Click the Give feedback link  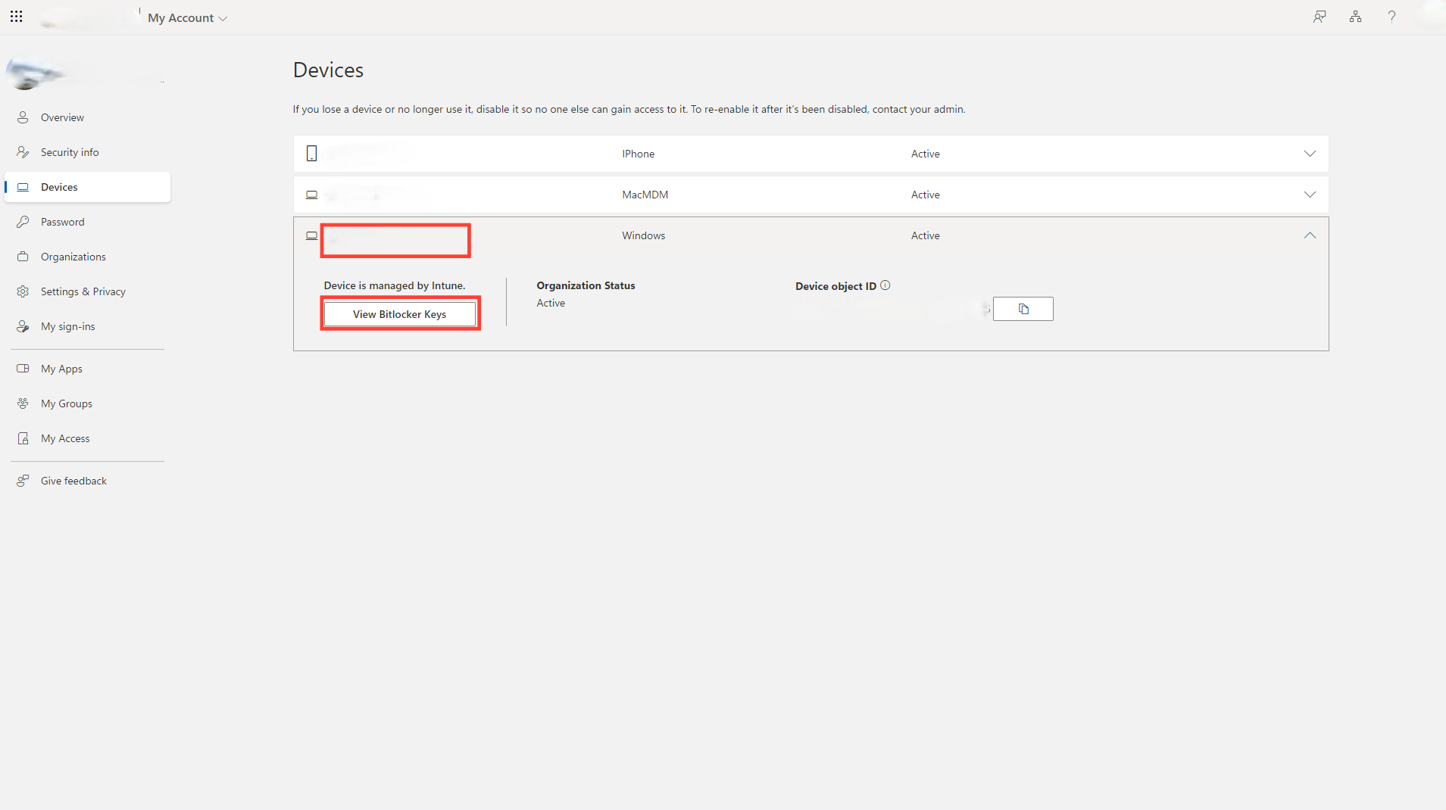click(x=73, y=480)
